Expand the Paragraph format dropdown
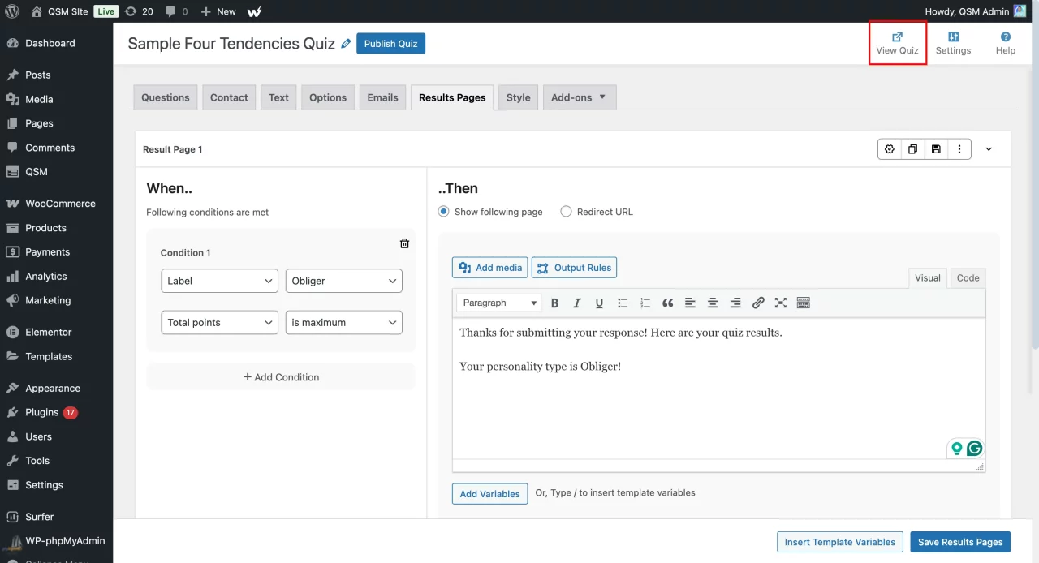The width and height of the screenshot is (1039, 563). point(499,303)
